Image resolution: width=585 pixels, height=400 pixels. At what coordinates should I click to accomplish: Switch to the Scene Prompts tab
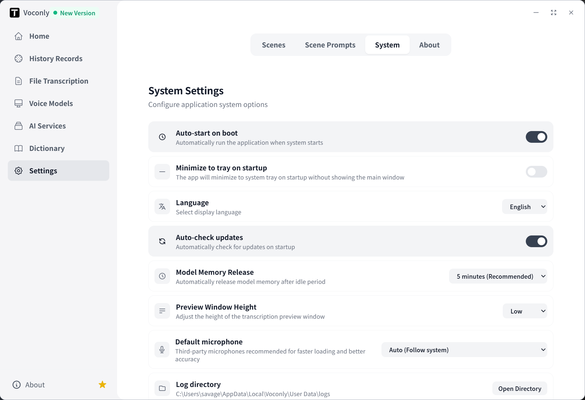coord(330,45)
